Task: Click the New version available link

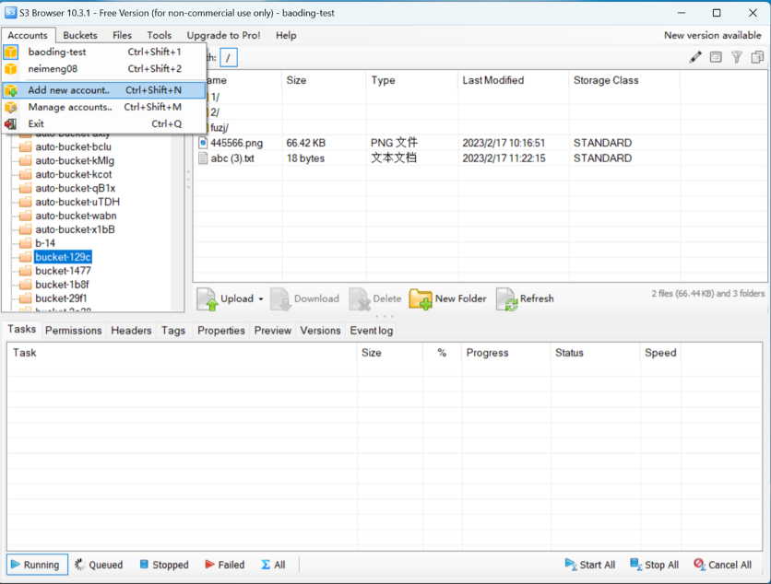Action: point(712,35)
